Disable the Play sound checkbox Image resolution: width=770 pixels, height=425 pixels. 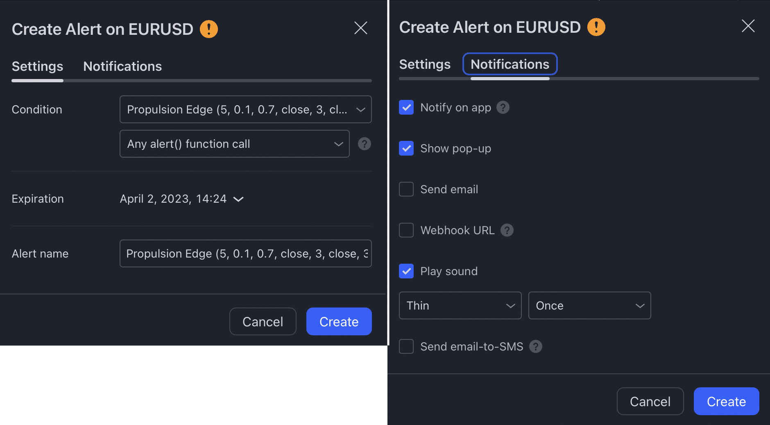[x=406, y=271]
